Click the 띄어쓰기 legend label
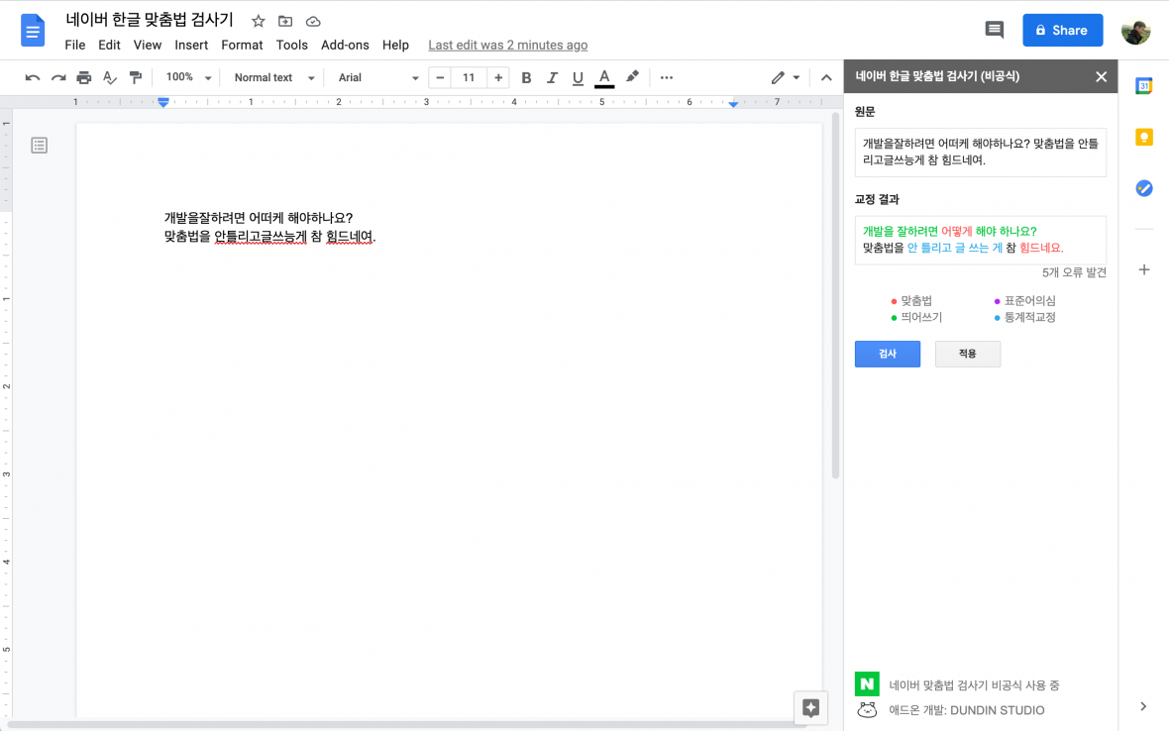 pos(921,317)
